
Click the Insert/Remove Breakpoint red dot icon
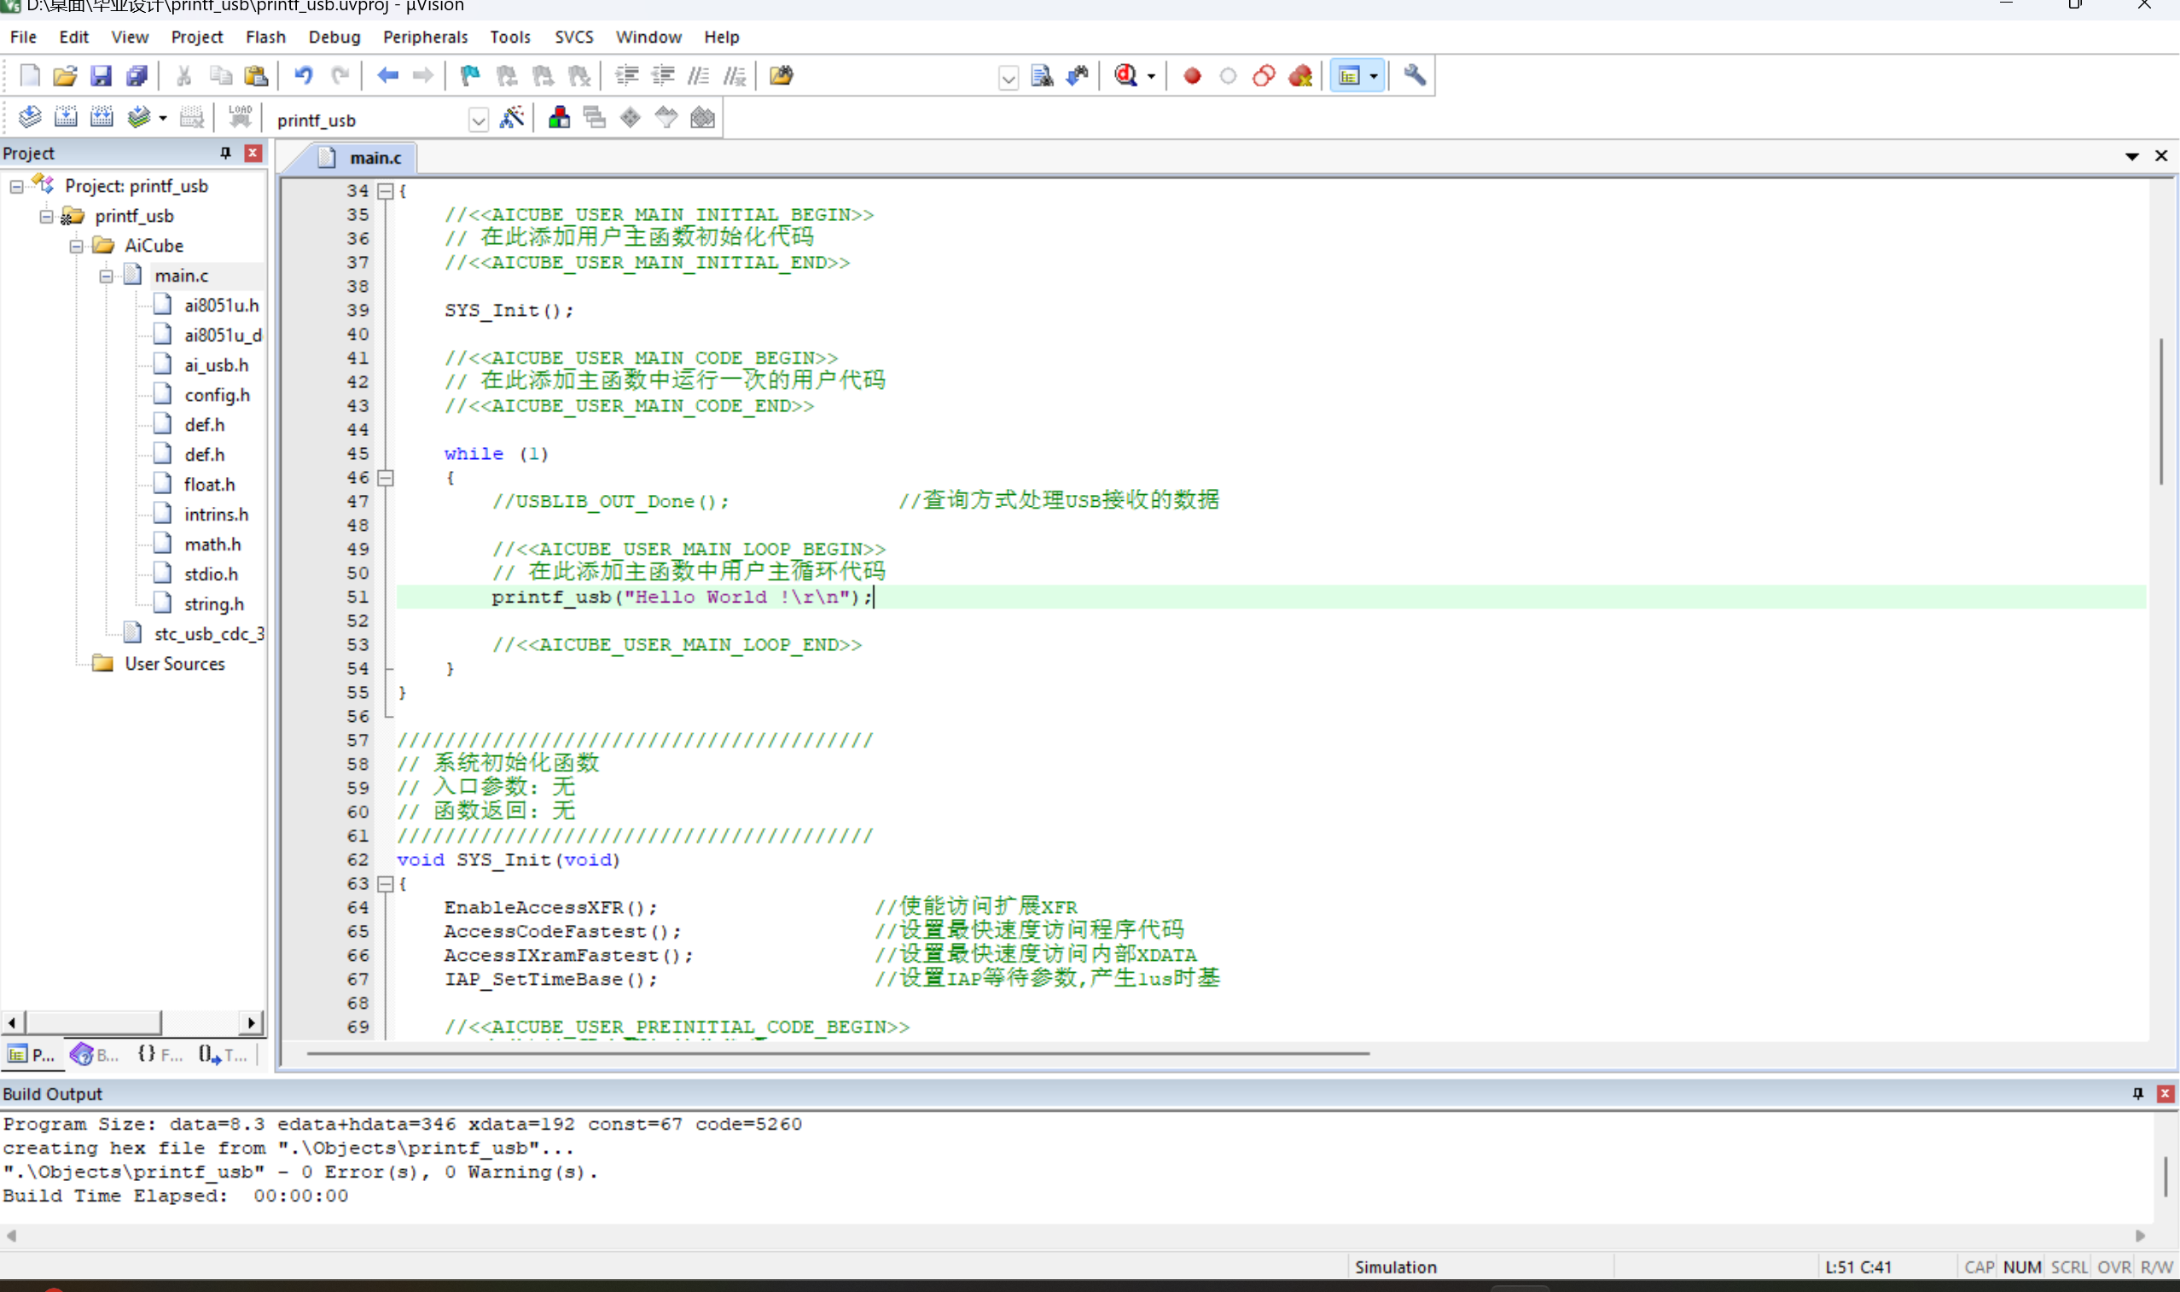click(x=1192, y=76)
